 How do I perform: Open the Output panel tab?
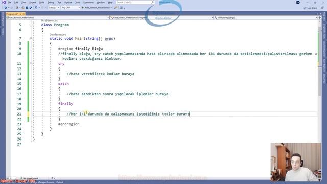[60, 182]
